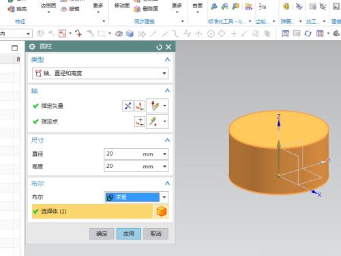341x256 pixels.
Task: Click the 抽壳 shell tool icon
Action: pyautogui.click(x=11, y=9)
